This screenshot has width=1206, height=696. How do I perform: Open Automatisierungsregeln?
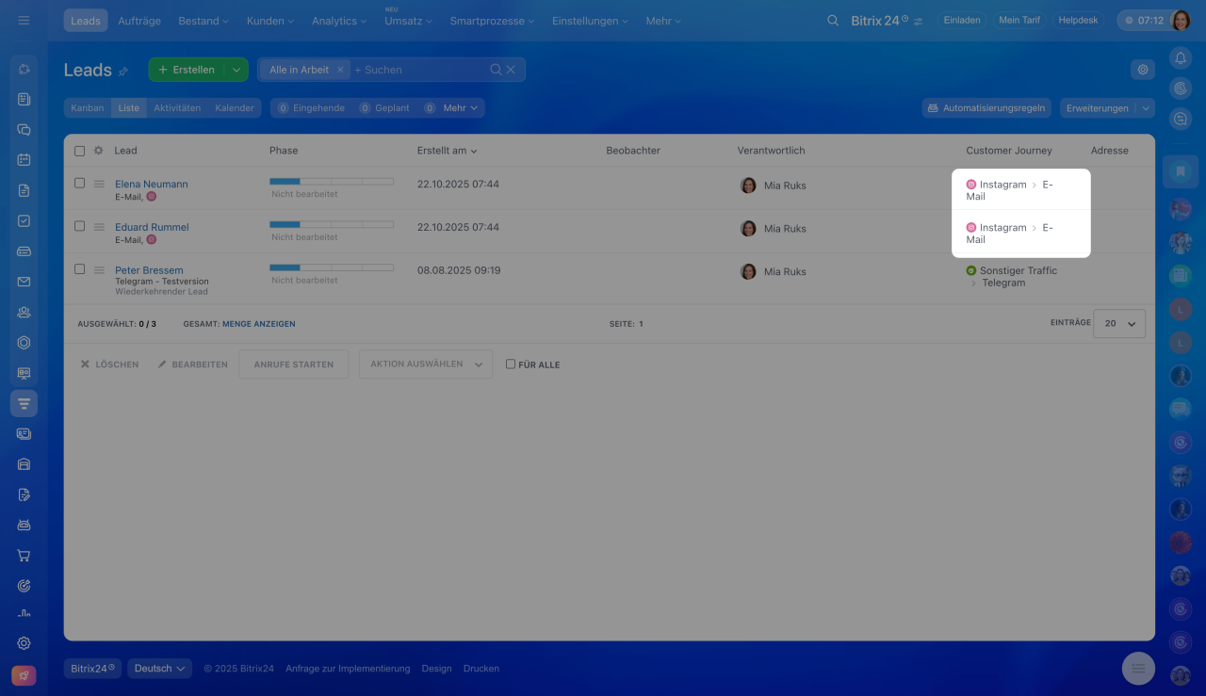(986, 108)
